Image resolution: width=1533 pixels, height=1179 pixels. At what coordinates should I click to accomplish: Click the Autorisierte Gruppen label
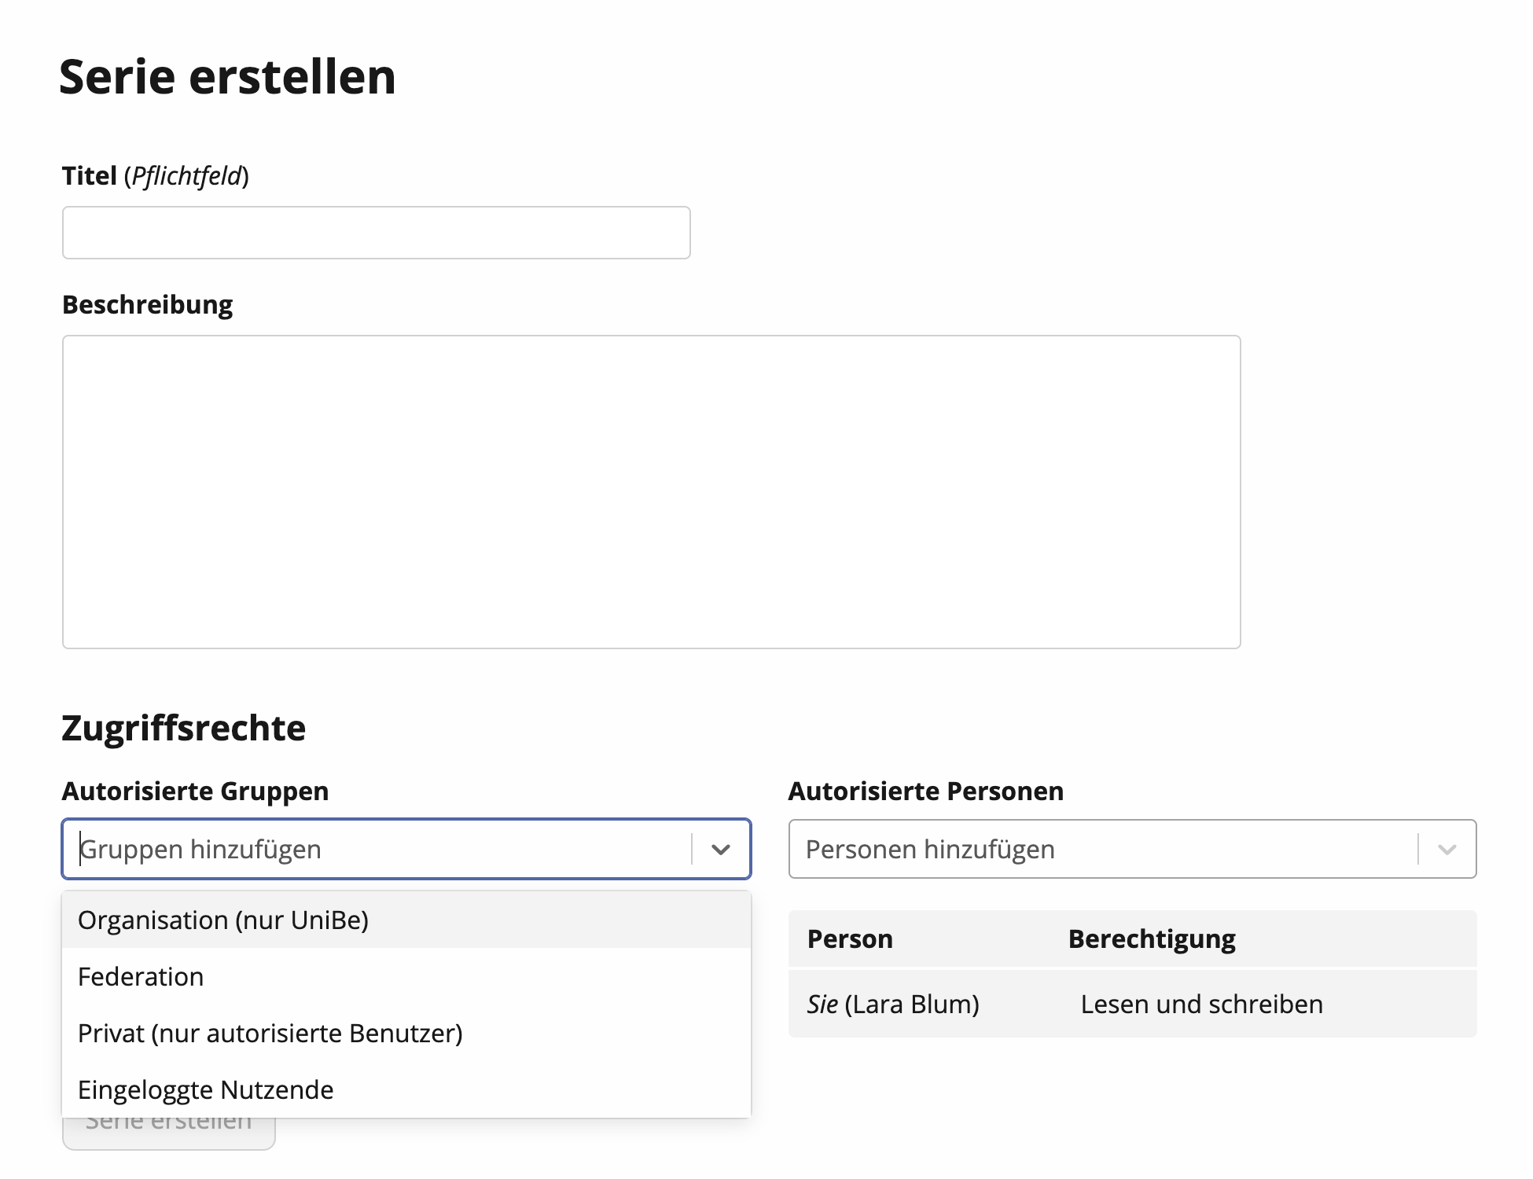click(195, 791)
